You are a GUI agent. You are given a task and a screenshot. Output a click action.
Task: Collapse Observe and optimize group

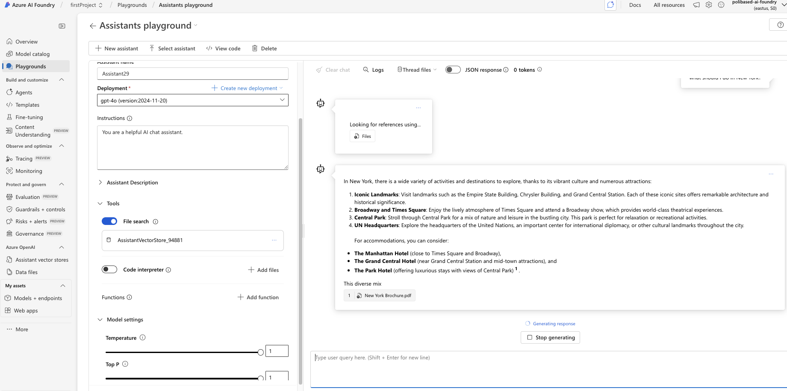point(62,146)
